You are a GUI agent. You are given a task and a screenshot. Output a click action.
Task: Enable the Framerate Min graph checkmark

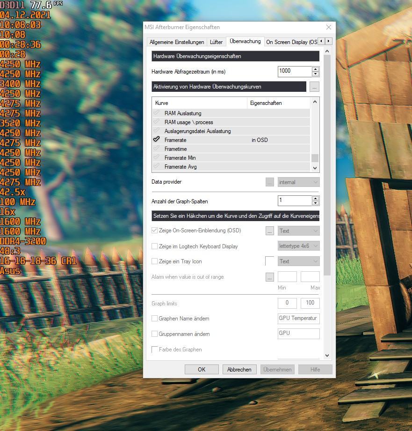[x=156, y=157]
